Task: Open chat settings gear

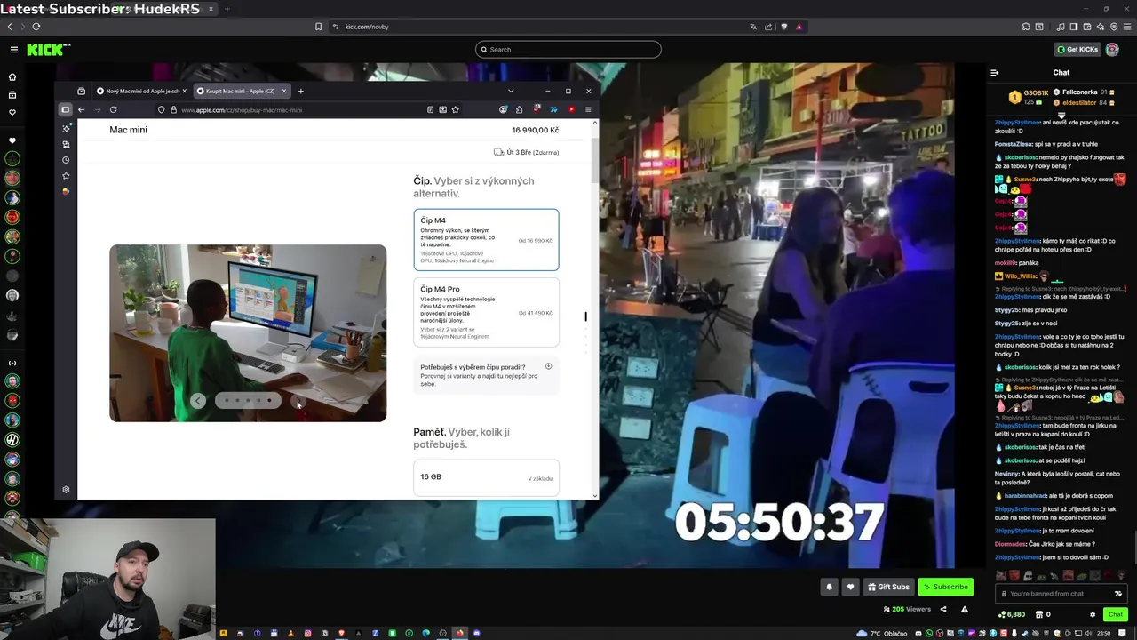Action: (1093, 614)
